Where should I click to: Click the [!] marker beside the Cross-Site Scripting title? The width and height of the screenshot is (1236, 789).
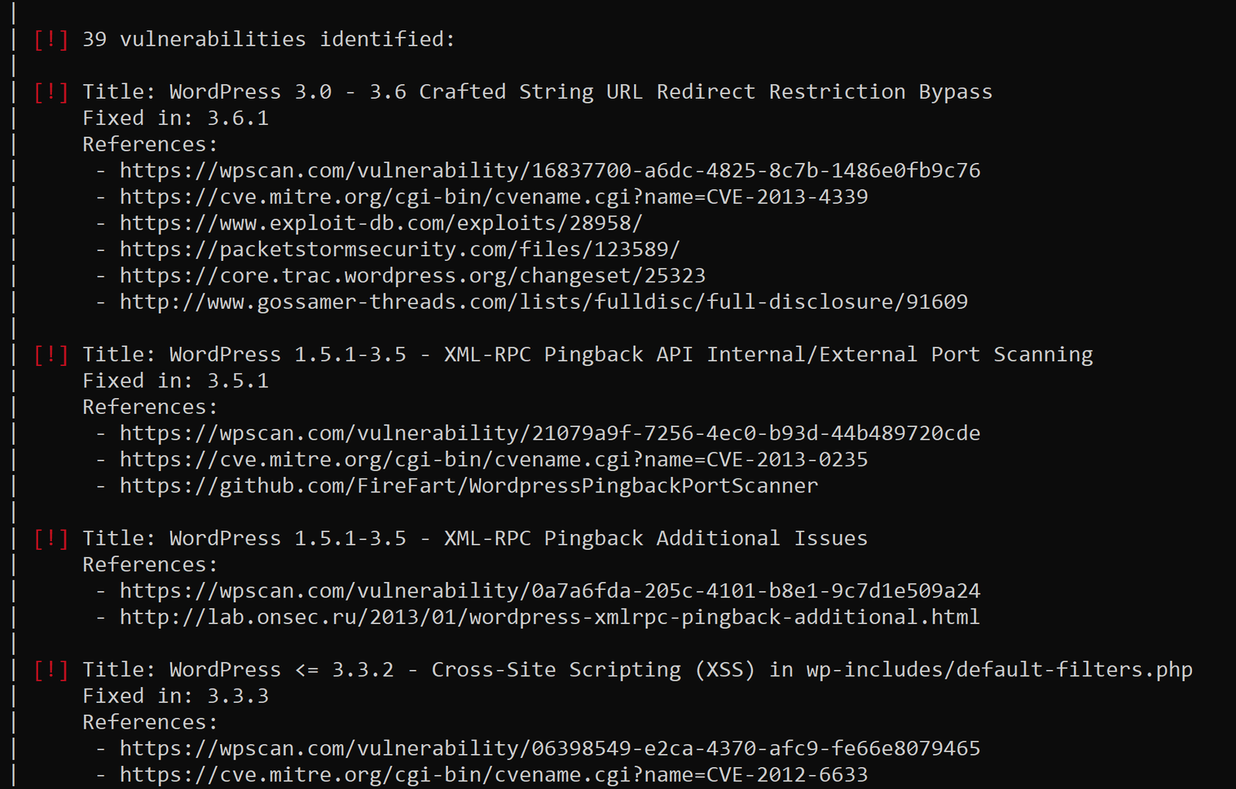(x=52, y=669)
